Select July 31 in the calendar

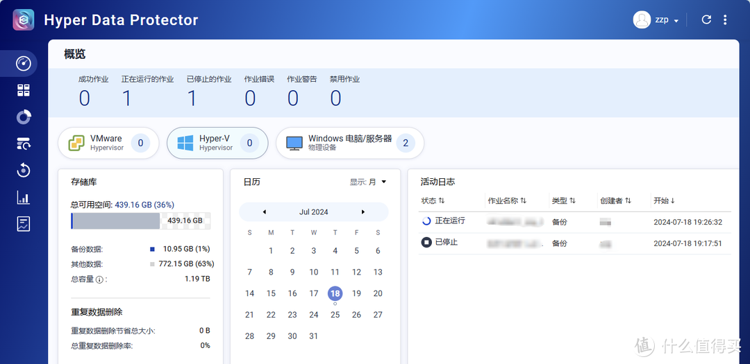pos(313,336)
